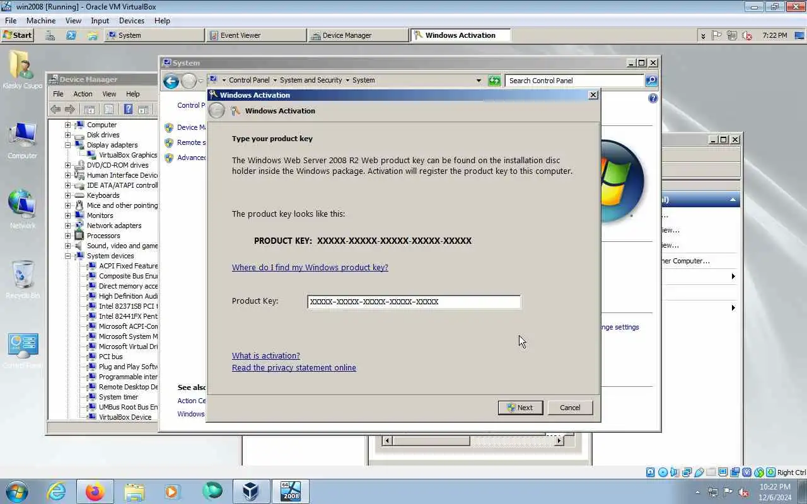Select the Processors tree item

(103, 236)
